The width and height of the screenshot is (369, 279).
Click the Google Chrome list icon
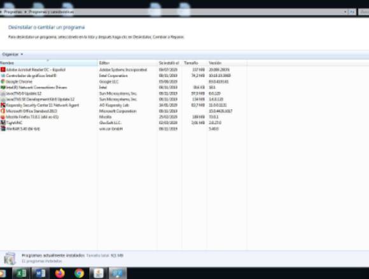3,81
